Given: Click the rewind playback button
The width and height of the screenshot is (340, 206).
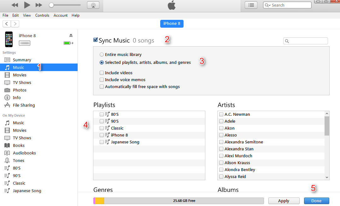Looking at the screenshot, I should pos(15,5).
